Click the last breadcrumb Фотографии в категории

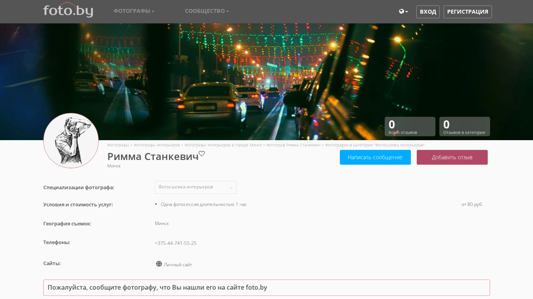(x=375, y=145)
